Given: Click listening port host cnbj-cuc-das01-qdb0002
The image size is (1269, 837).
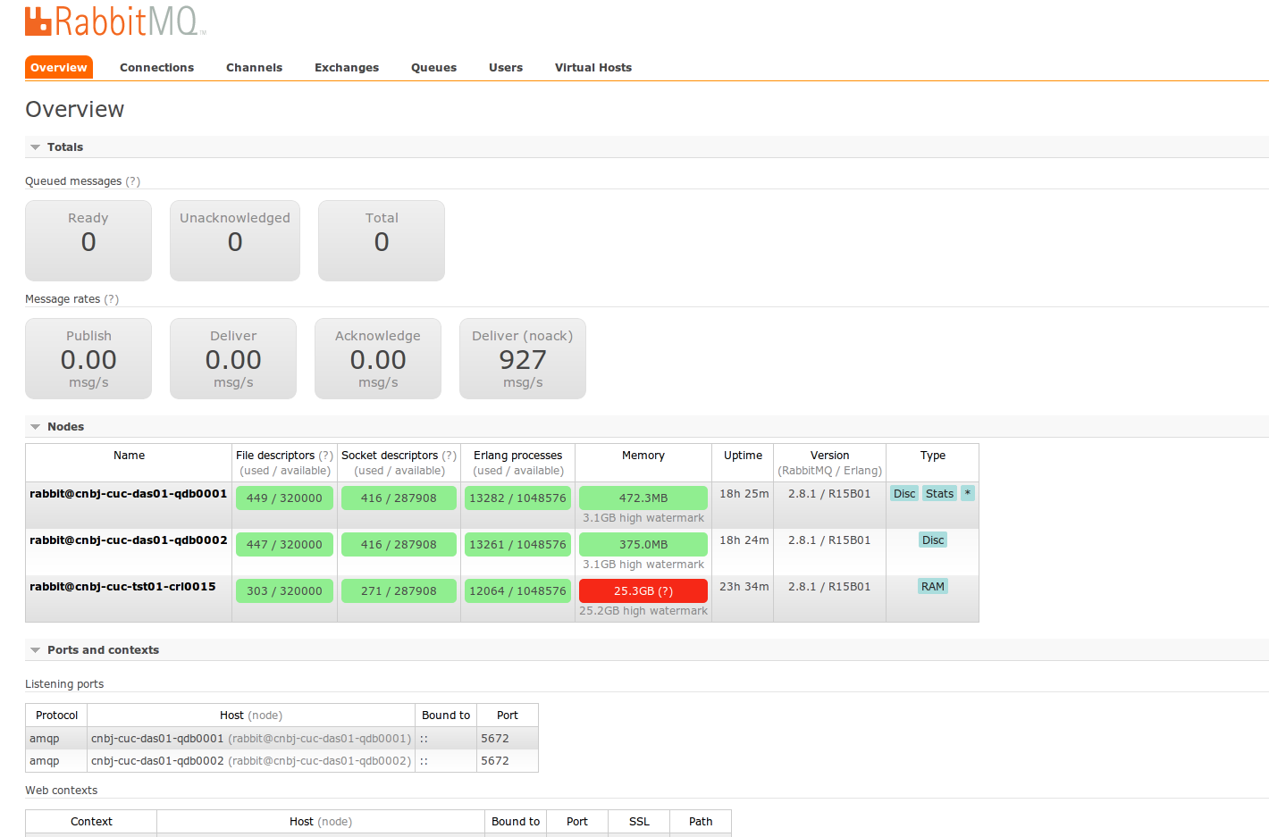Looking at the screenshot, I should coord(157,760).
